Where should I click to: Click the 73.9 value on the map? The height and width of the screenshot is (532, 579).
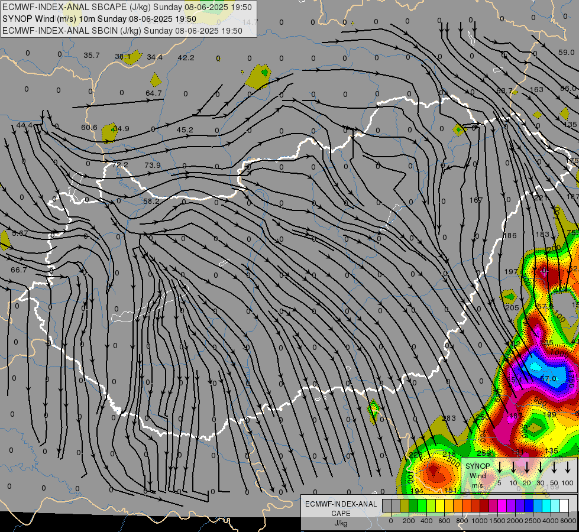coord(153,165)
